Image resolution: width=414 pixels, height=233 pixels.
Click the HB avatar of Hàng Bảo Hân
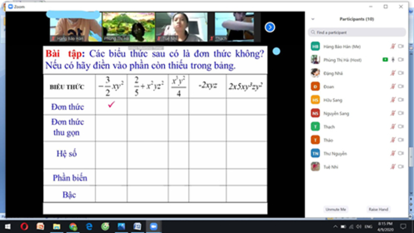315,46
